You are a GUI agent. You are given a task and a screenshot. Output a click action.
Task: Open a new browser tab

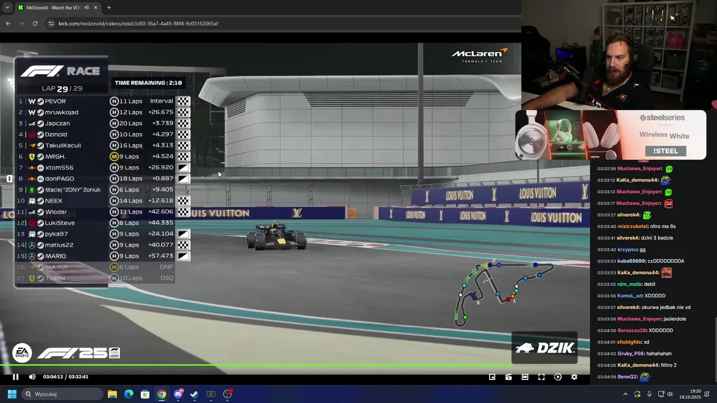(x=109, y=8)
